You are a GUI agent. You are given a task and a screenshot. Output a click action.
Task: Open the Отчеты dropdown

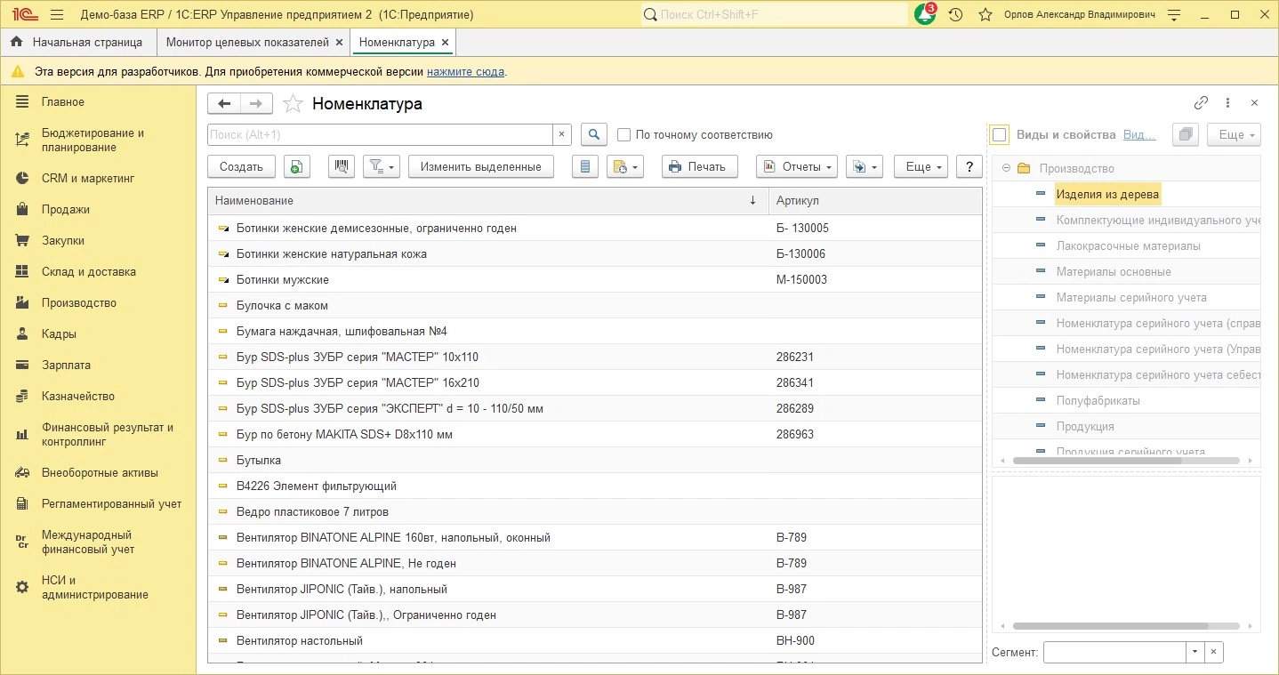point(796,166)
